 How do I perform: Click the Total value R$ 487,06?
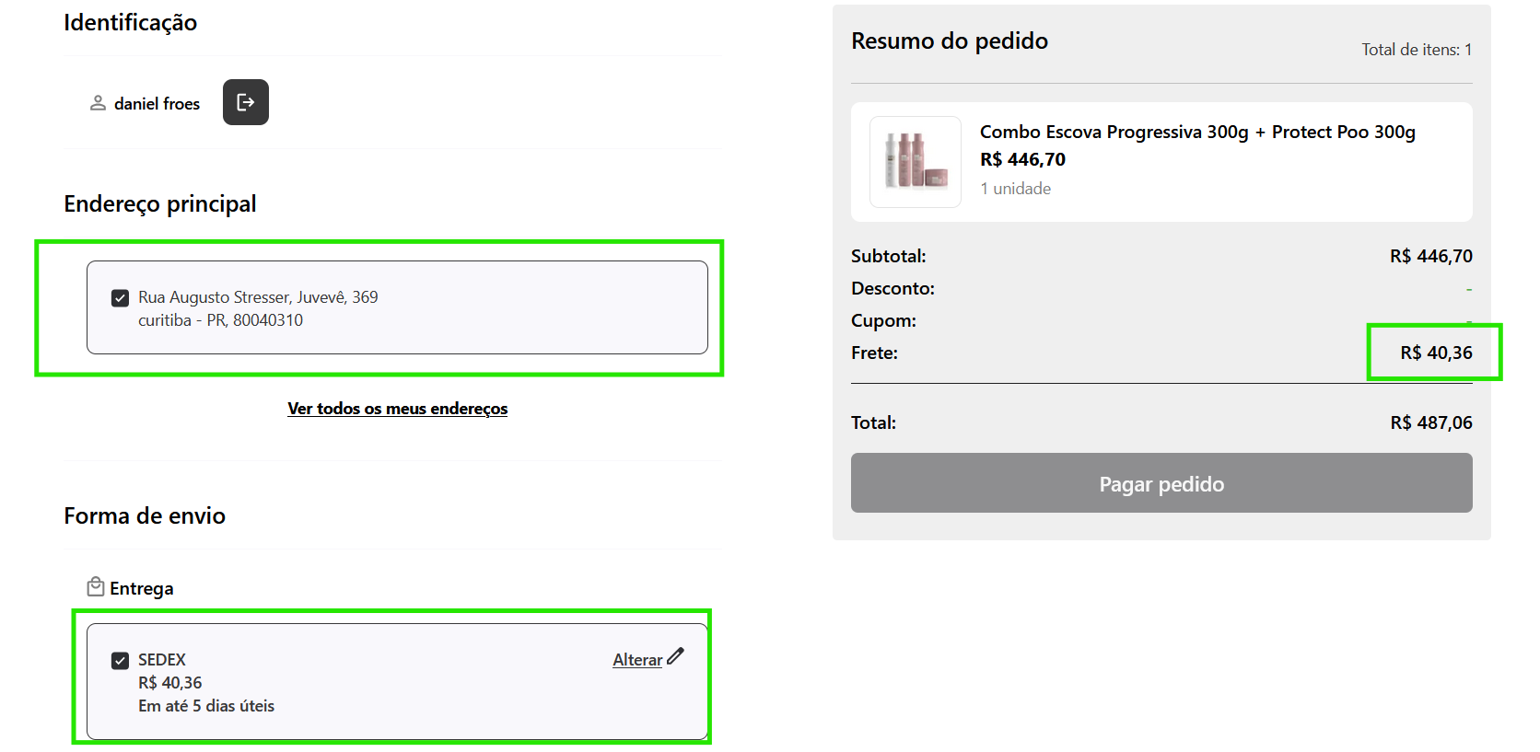point(1430,422)
